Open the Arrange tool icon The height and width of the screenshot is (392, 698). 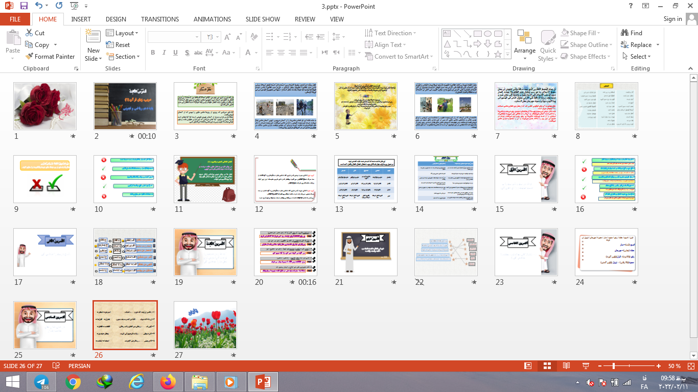524,38
